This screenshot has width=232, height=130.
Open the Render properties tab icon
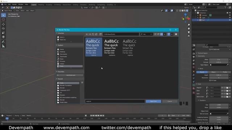click(194, 53)
